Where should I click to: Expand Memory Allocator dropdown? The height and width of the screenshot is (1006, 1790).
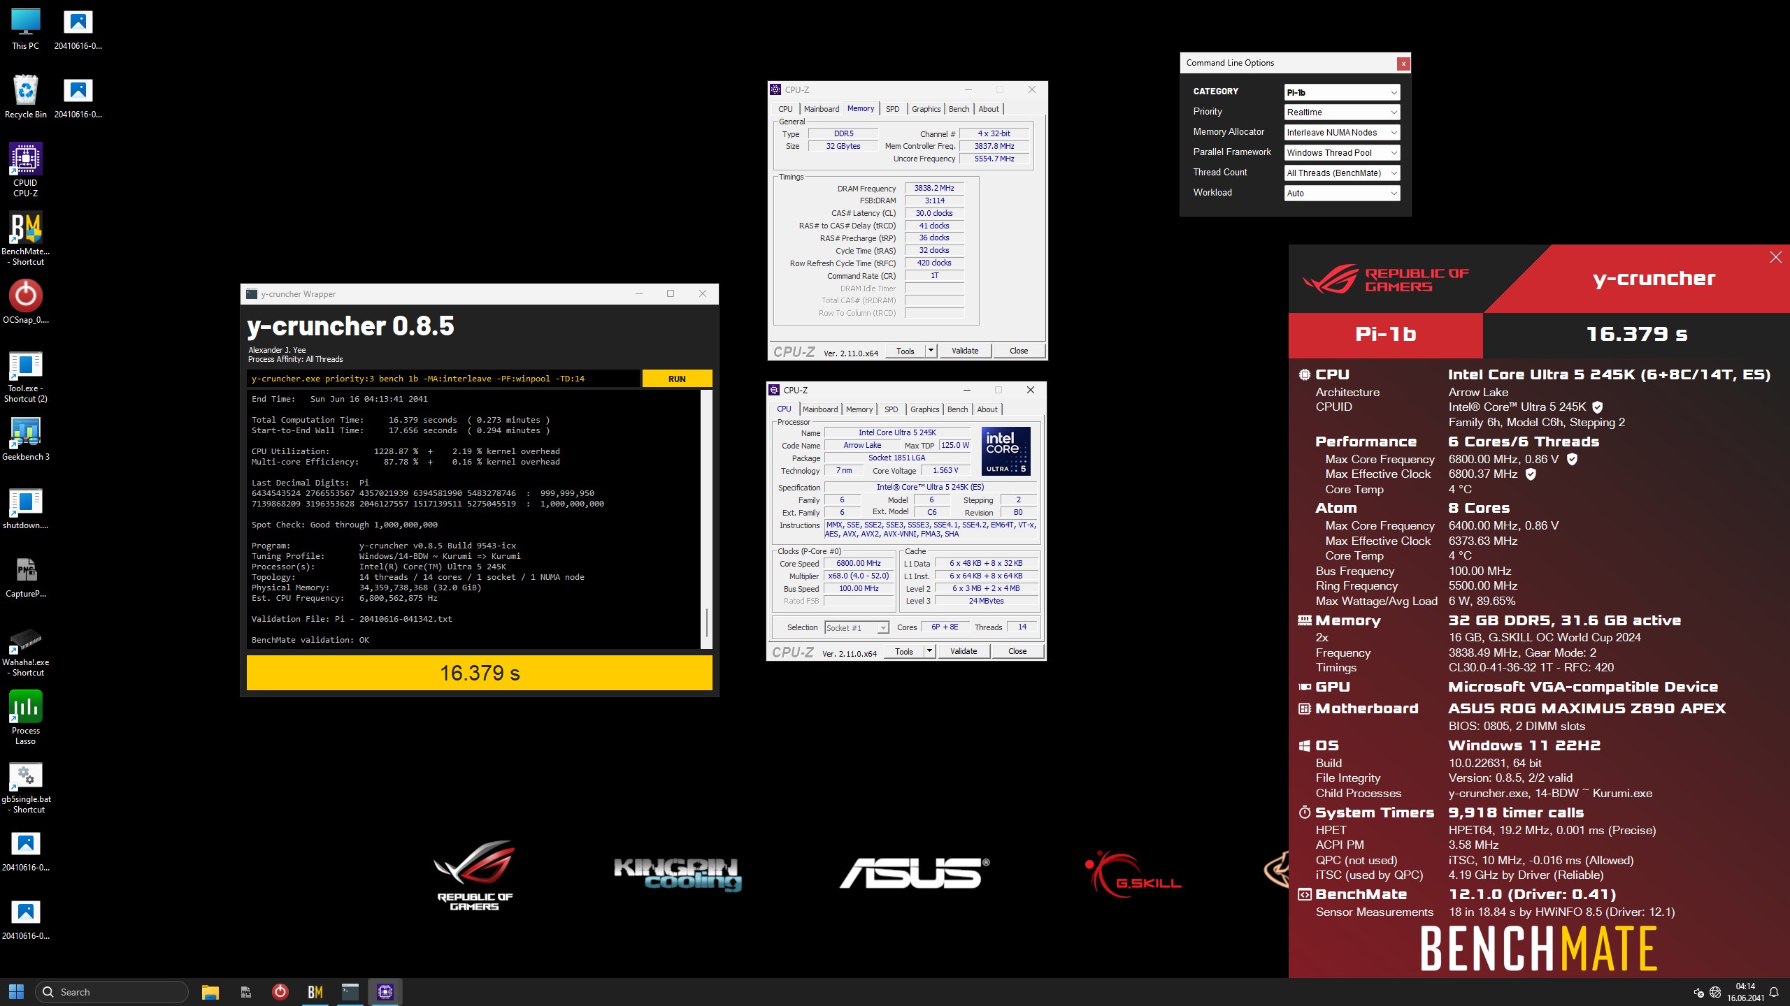[1342, 133]
